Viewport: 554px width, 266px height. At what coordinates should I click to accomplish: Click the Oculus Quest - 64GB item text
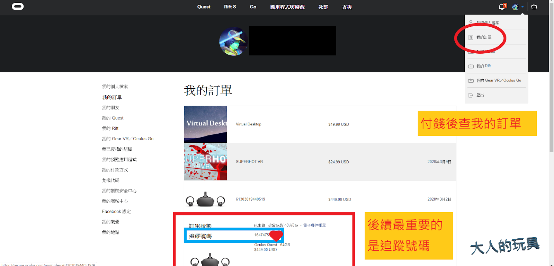272,245
